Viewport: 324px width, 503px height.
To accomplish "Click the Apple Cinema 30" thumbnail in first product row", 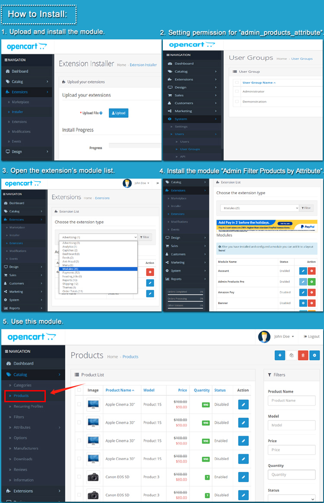I will coord(93,404).
